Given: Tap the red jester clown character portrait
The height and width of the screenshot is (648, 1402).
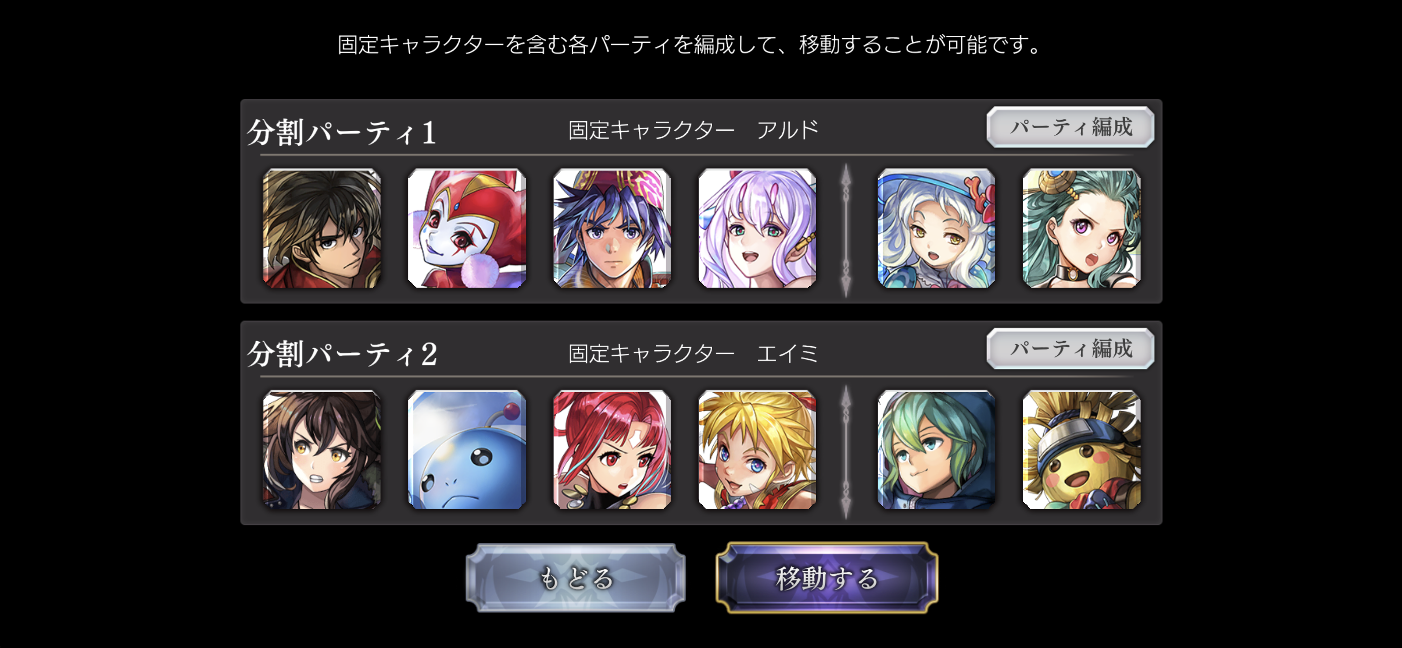Looking at the screenshot, I should tap(467, 229).
